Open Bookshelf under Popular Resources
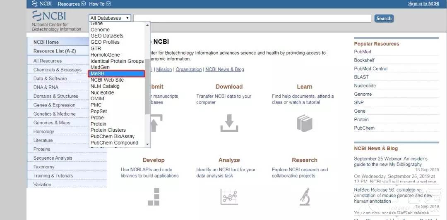The width and height of the screenshot is (447, 220). point(364,60)
